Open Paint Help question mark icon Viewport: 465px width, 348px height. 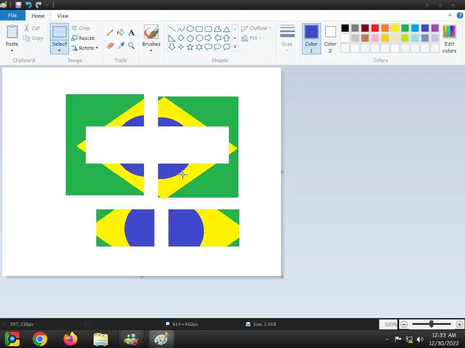click(460, 15)
